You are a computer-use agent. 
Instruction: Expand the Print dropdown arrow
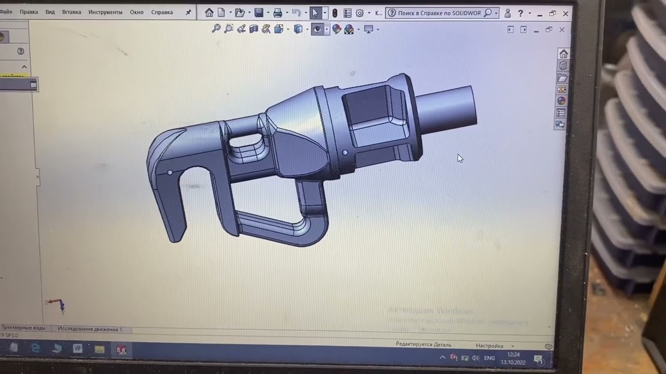click(287, 12)
